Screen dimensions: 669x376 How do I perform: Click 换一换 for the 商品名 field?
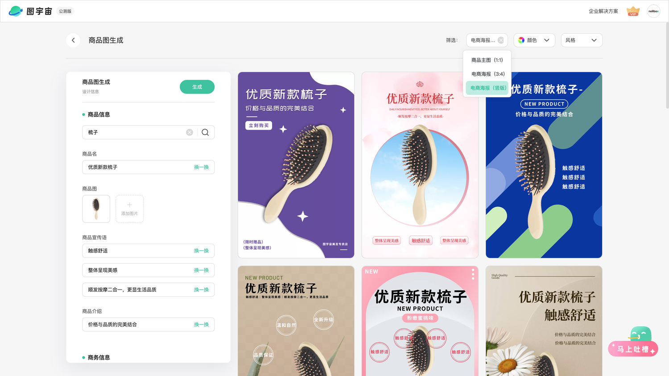tap(201, 167)
